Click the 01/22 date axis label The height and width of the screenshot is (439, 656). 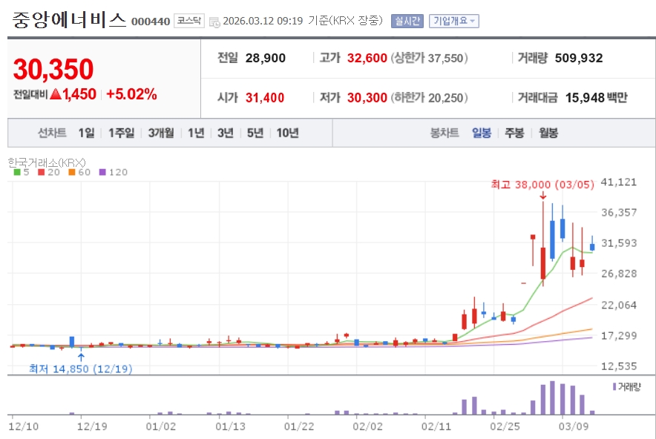pos(299,426)
